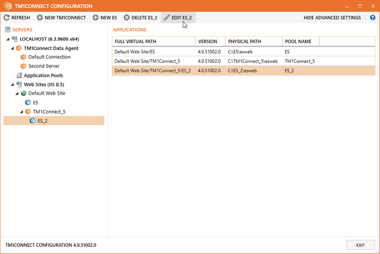Choose NEW TM1CONNECT in the toolbar
The height and width of the screenshot is (254, 380).
pyautogui.click(x=61, y=17)
